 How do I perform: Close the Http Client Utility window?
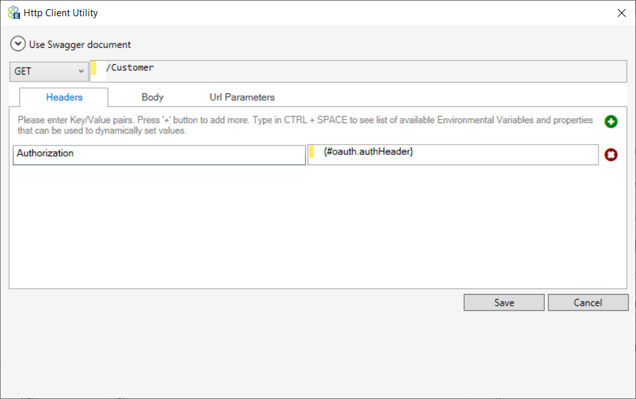pyautogui.click(x=621, y=13)
